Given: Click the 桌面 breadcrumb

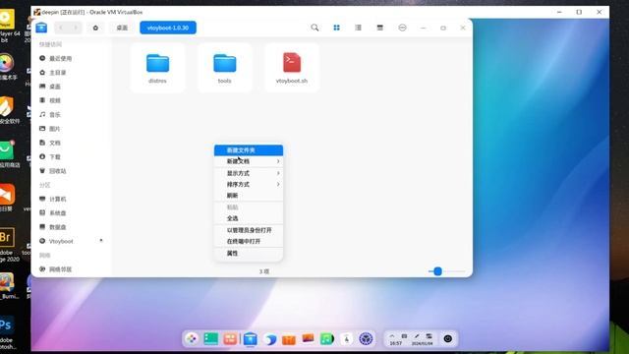Looking at the screenshot, I should pyautogui.click(x=122, y=28).
